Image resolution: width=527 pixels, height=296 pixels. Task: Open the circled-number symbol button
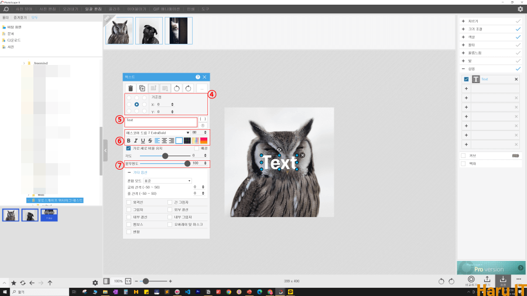pos(203,126)
